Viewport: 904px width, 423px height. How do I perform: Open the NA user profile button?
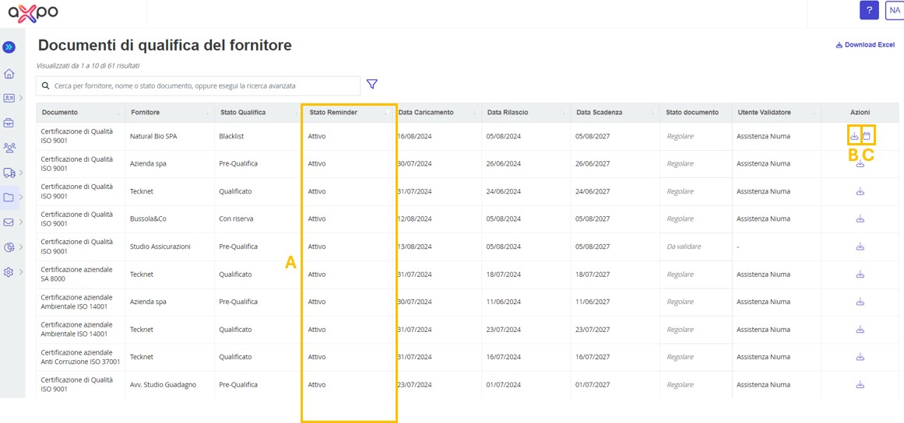pyautogui.click(x=894, y=10)
